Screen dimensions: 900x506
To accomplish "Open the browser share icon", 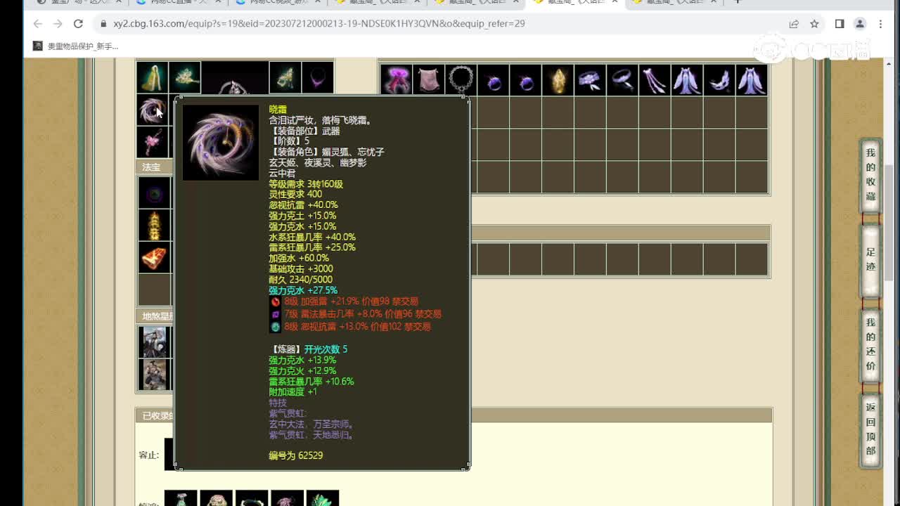I will (794, 24).
